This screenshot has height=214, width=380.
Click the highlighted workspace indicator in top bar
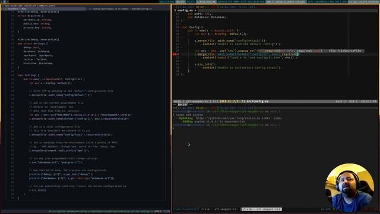pyautogui.click(x=4, y=1)
